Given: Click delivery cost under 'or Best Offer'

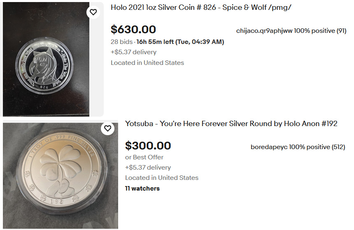Looking at the screenshot, I should tap(148, 168).
